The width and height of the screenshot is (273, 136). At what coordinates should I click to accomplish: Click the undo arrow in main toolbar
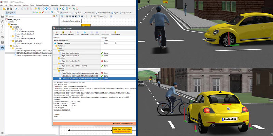point(16,8)
